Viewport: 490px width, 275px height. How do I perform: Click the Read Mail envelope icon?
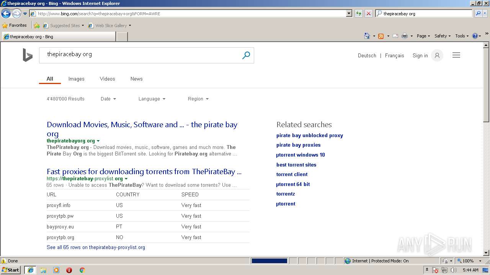click(395, 36)
